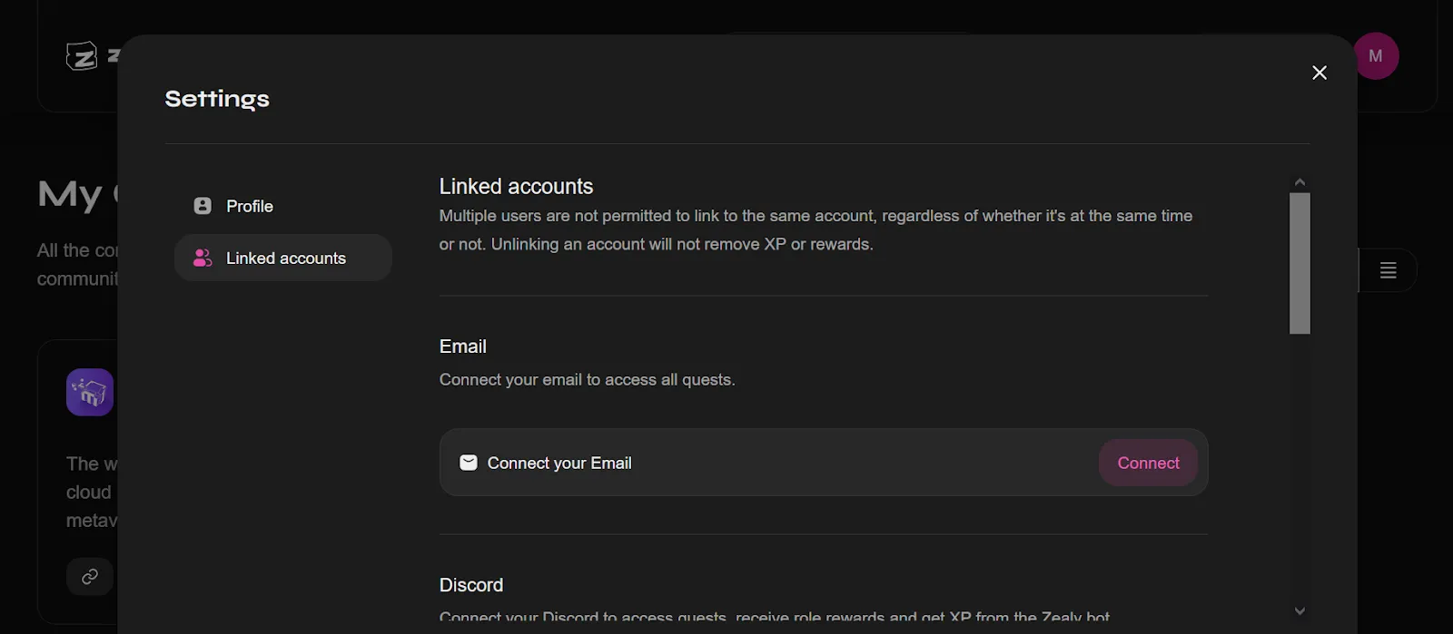Click the scrollbar down arrow

coord(1300,610)
